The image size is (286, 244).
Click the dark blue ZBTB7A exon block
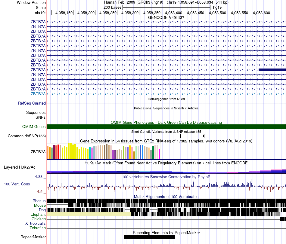coord(272,70)
